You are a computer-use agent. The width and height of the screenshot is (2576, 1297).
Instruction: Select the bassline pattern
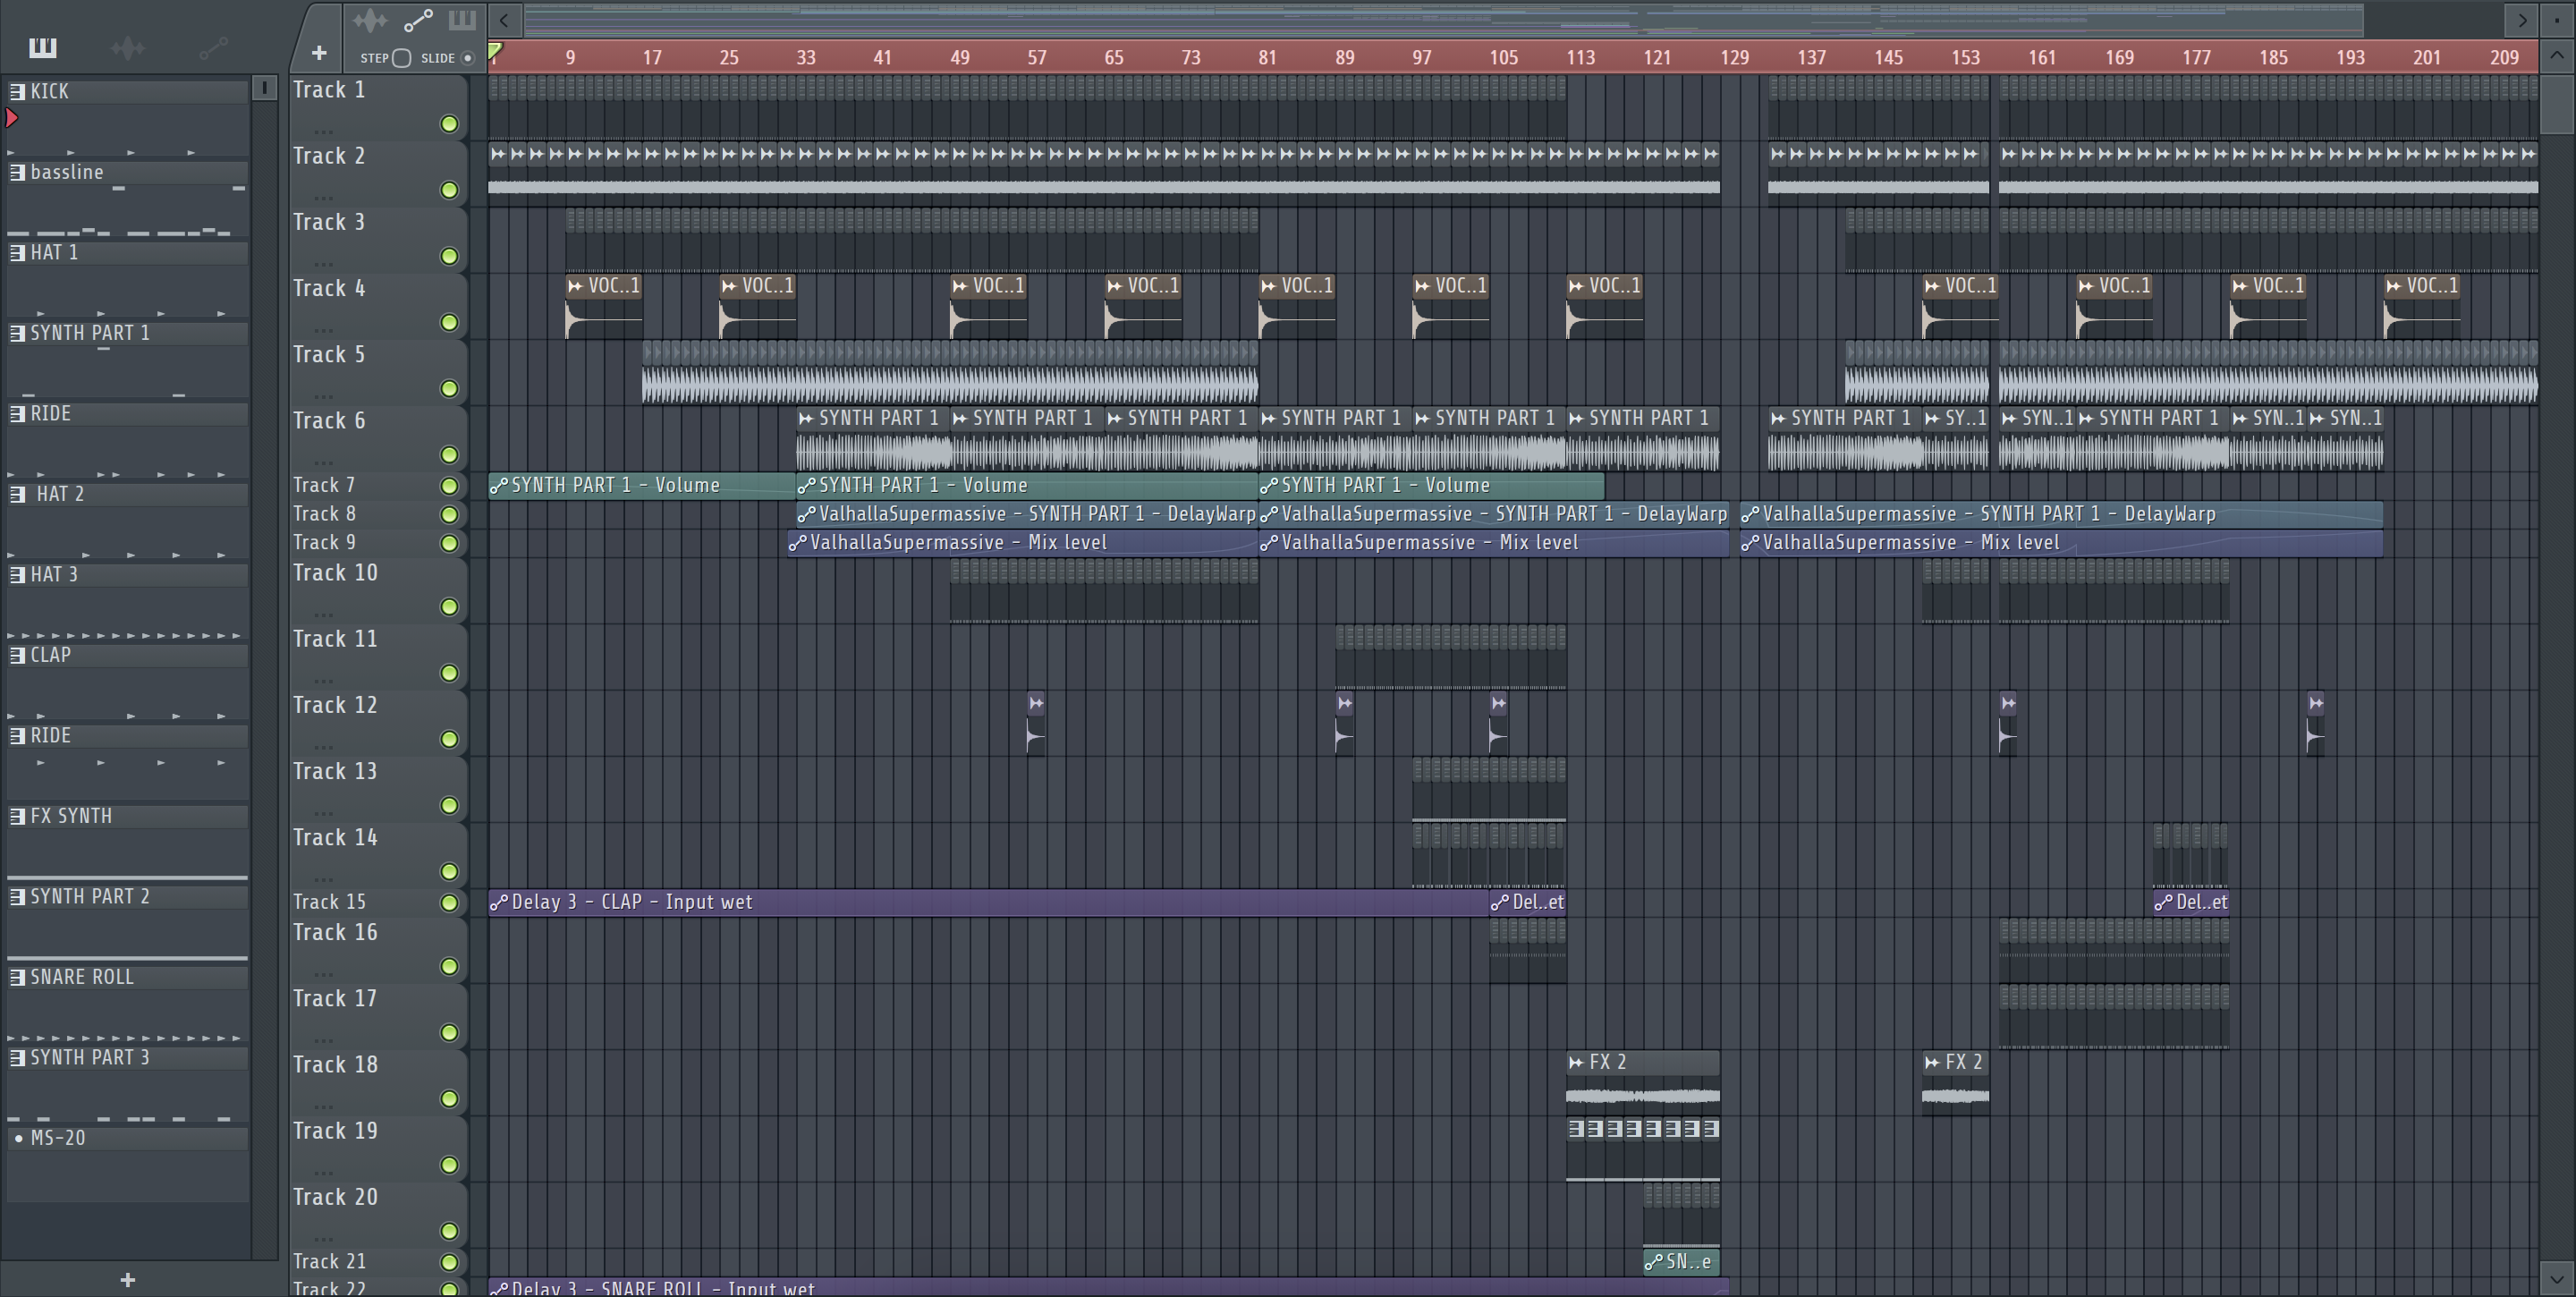tap(128, 172)
